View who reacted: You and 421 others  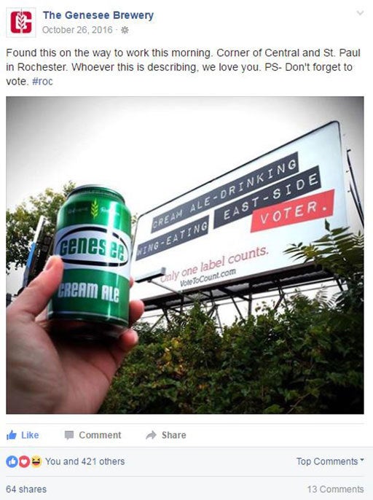coord(85,461)
